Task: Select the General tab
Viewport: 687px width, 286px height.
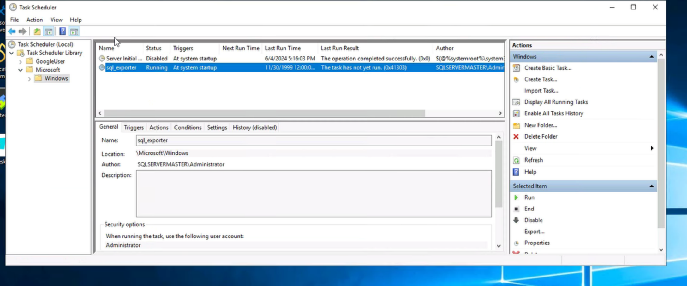Action: 109,127
